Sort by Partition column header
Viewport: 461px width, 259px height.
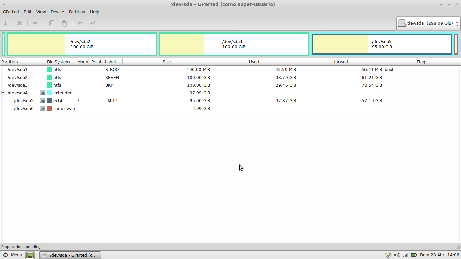point(23,62)
